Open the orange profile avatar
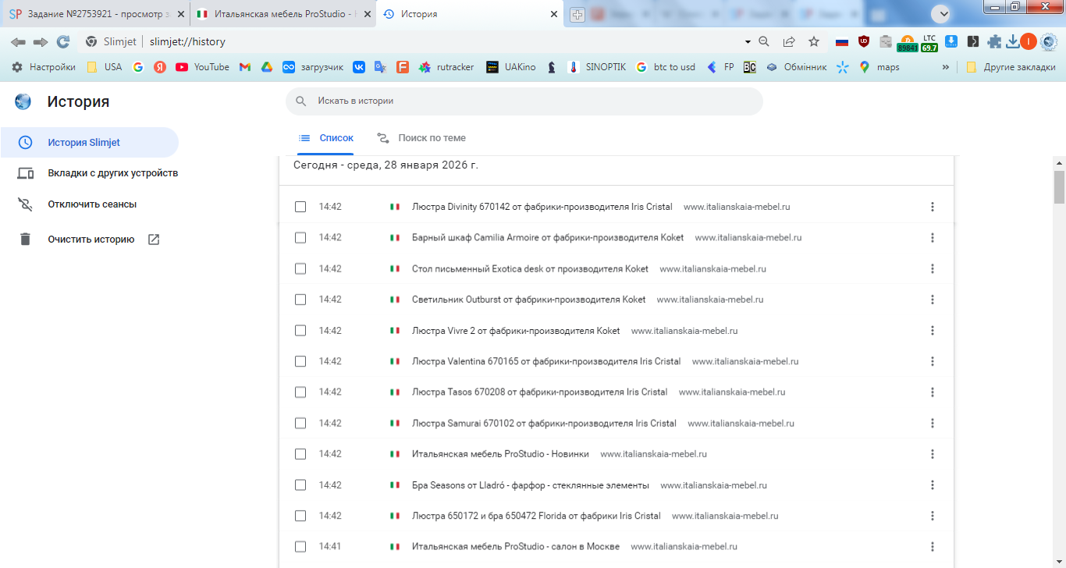The height and width of the screenshot is (568, 1066). coord(1029,41)
